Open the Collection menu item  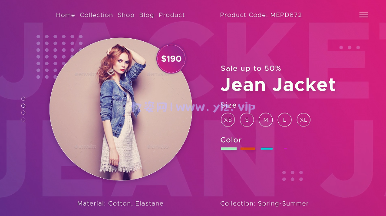[x=96, y=15]
